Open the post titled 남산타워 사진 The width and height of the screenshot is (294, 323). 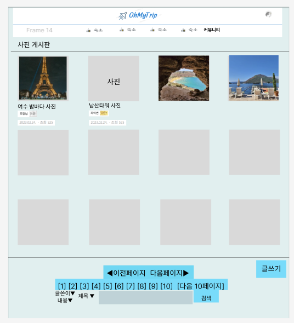coord(105,106)
